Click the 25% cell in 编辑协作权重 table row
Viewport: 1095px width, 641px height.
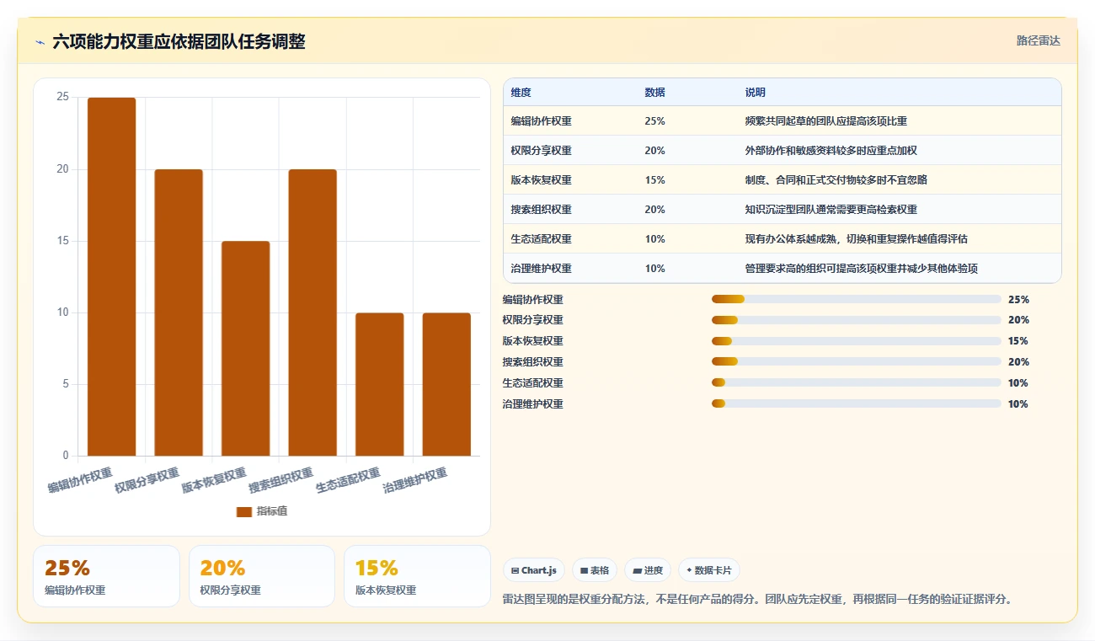(654, 121)
